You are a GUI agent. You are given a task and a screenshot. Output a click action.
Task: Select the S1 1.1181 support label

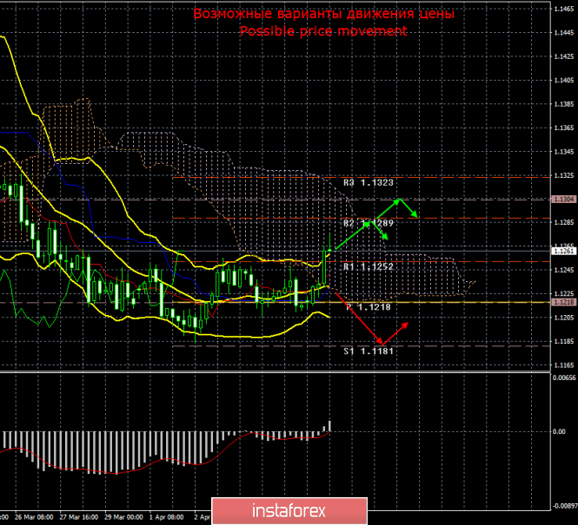[369, 351]
